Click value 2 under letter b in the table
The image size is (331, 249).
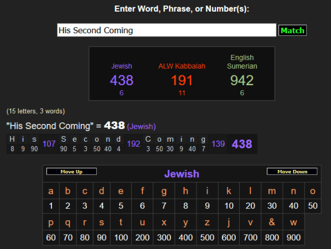tap(68, 206)
